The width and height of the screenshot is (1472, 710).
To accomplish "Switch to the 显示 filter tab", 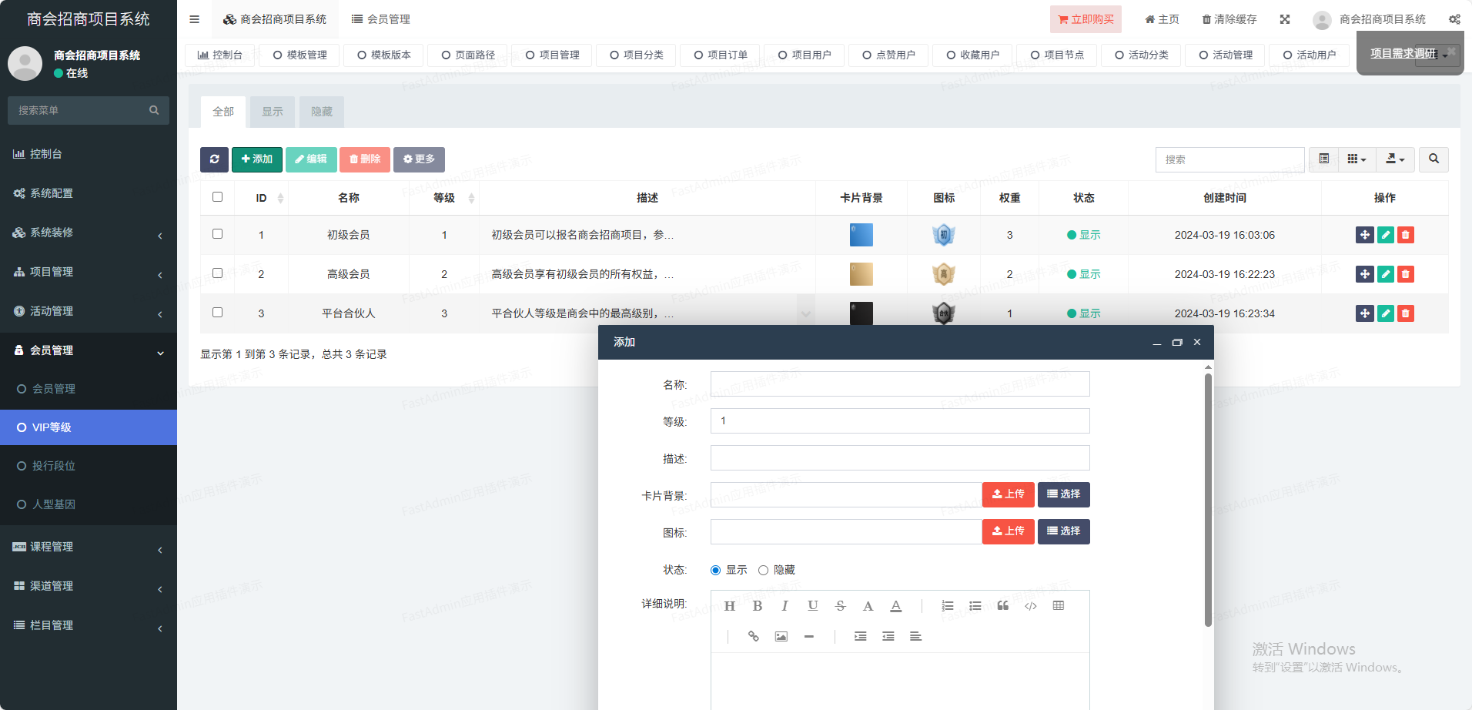I will 273,112.
